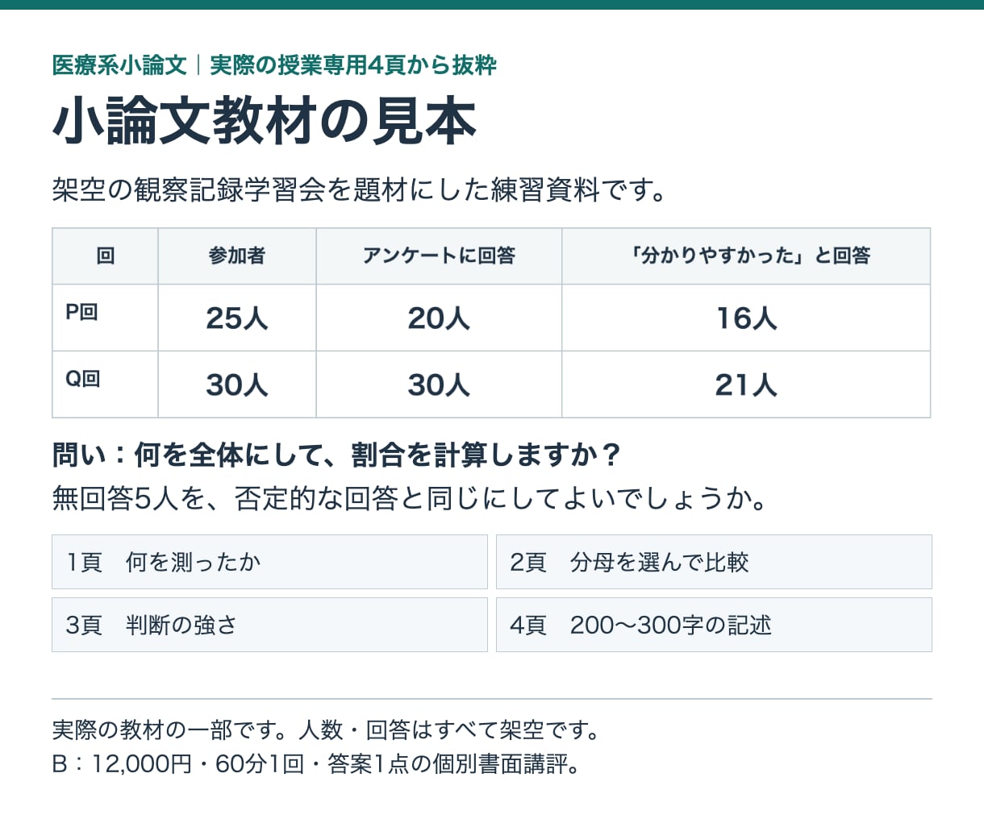Click the column header 「分かりやすかった」と回答
This screenshot has height=819, width=984.
[747, 256]
